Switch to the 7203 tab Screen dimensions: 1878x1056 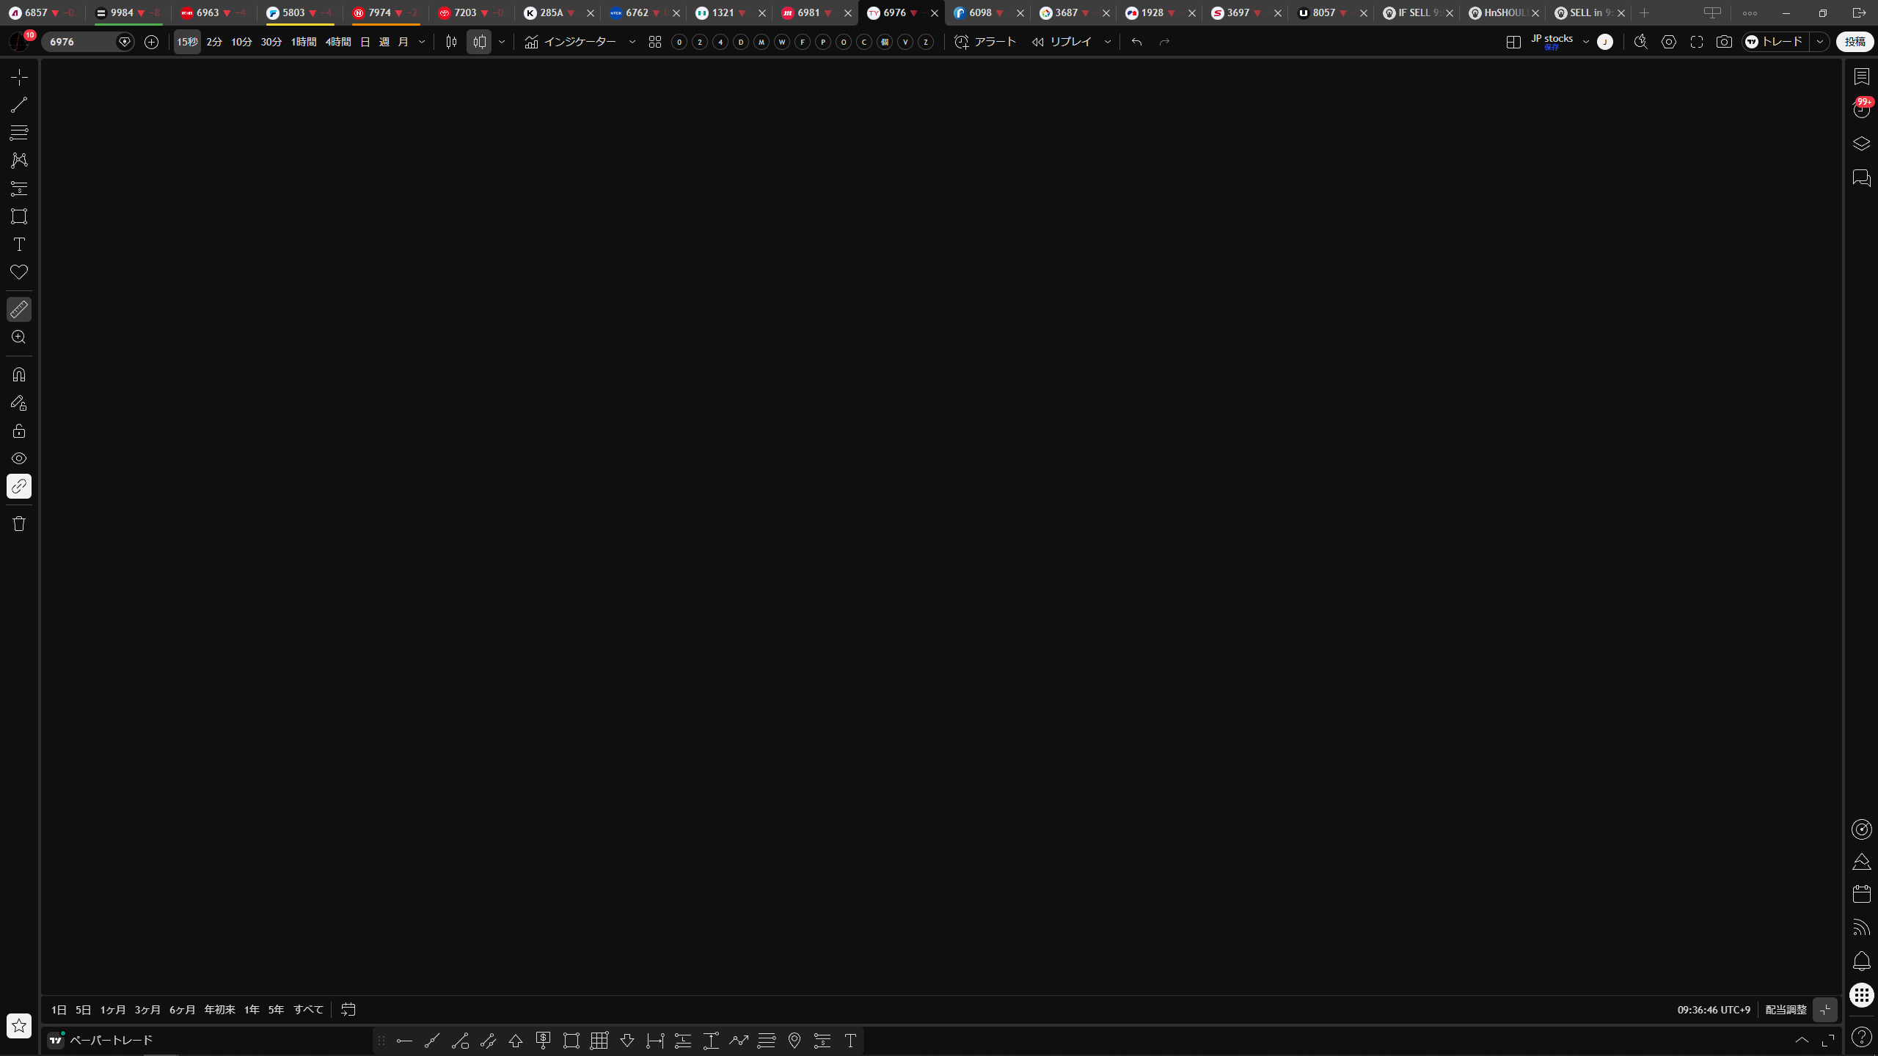[472, 13]
